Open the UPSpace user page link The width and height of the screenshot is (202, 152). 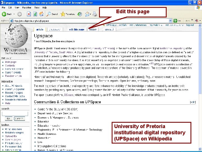coord(111,25)
